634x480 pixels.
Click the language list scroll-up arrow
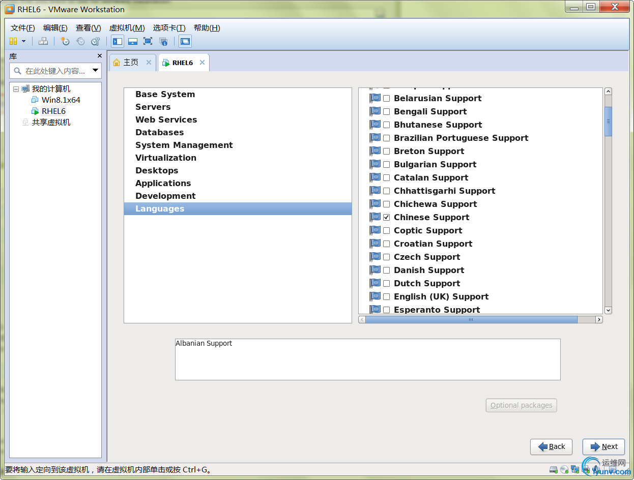[608, 92]
